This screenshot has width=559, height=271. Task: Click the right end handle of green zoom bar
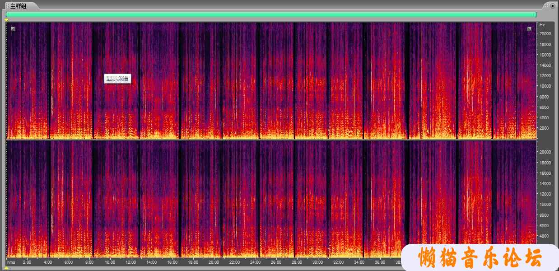point(536,14)
